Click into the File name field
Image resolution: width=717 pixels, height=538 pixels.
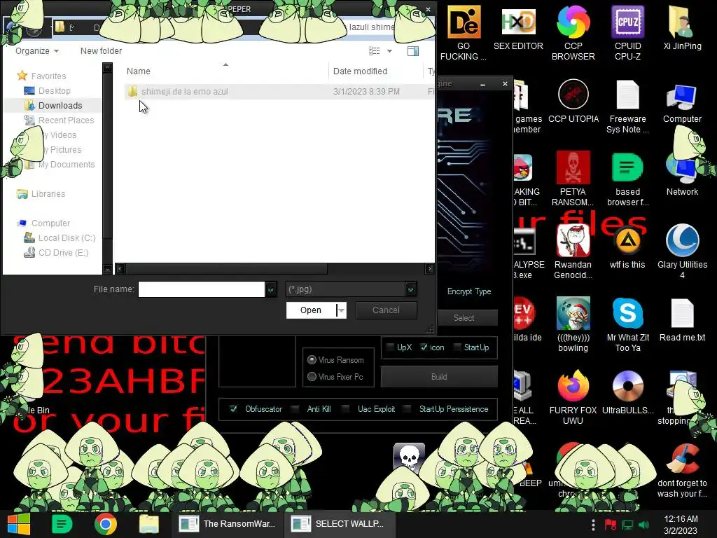[x=202, y=289]
